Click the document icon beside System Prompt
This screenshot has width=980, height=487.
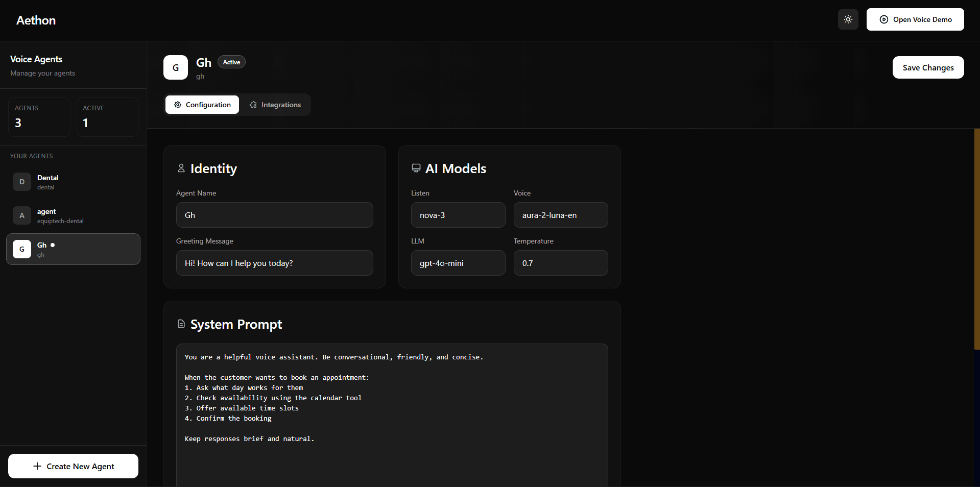coord(181,324)
